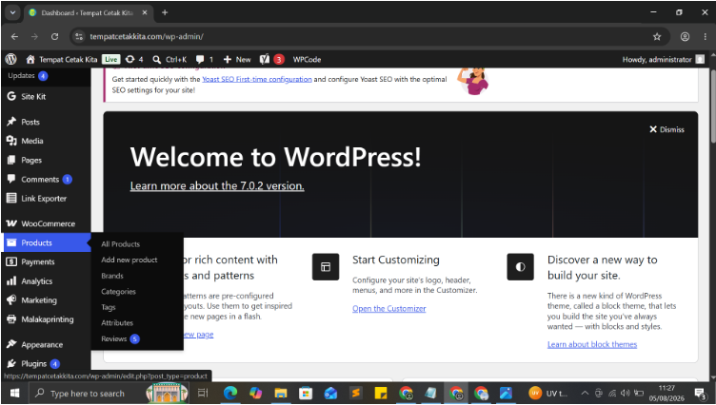Open the WooCommerce menu
This screenshot has height=405, width=716.
tap(48, 223)
